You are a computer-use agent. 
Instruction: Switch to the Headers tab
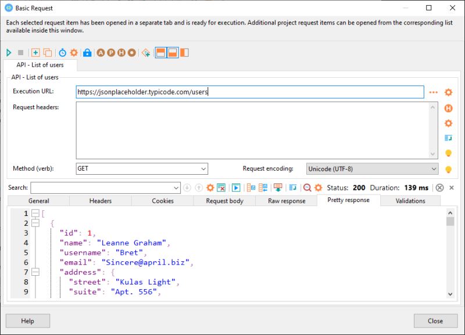(101, 201)
